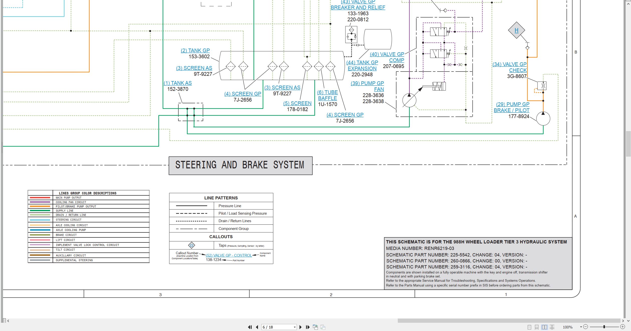Switch to single page view
The image size is (631, 331).
[529, 327]
